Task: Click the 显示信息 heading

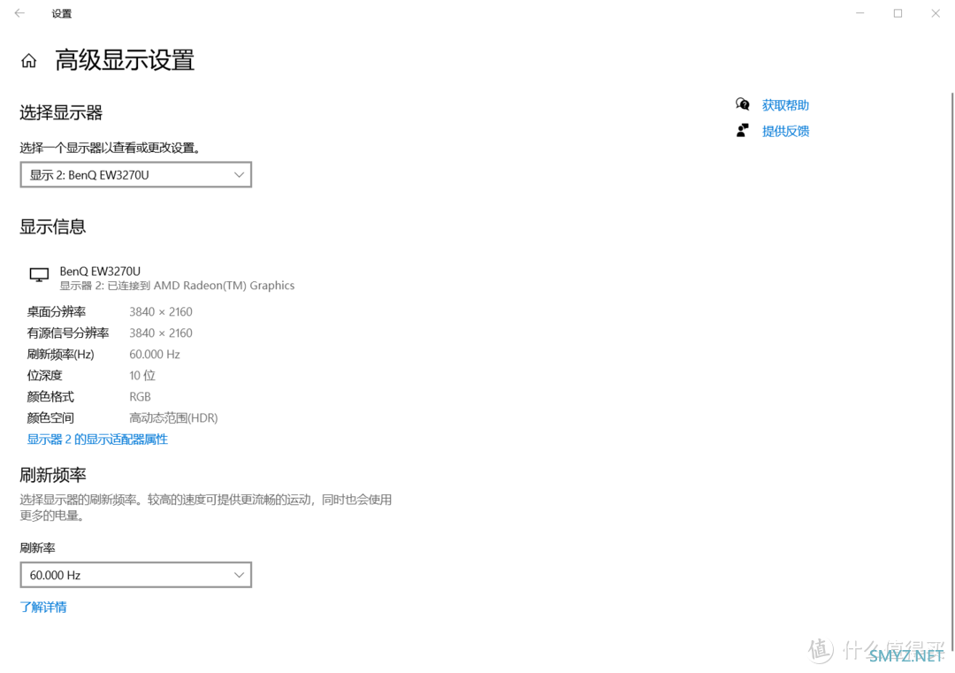Action: (x=53, y=226)
